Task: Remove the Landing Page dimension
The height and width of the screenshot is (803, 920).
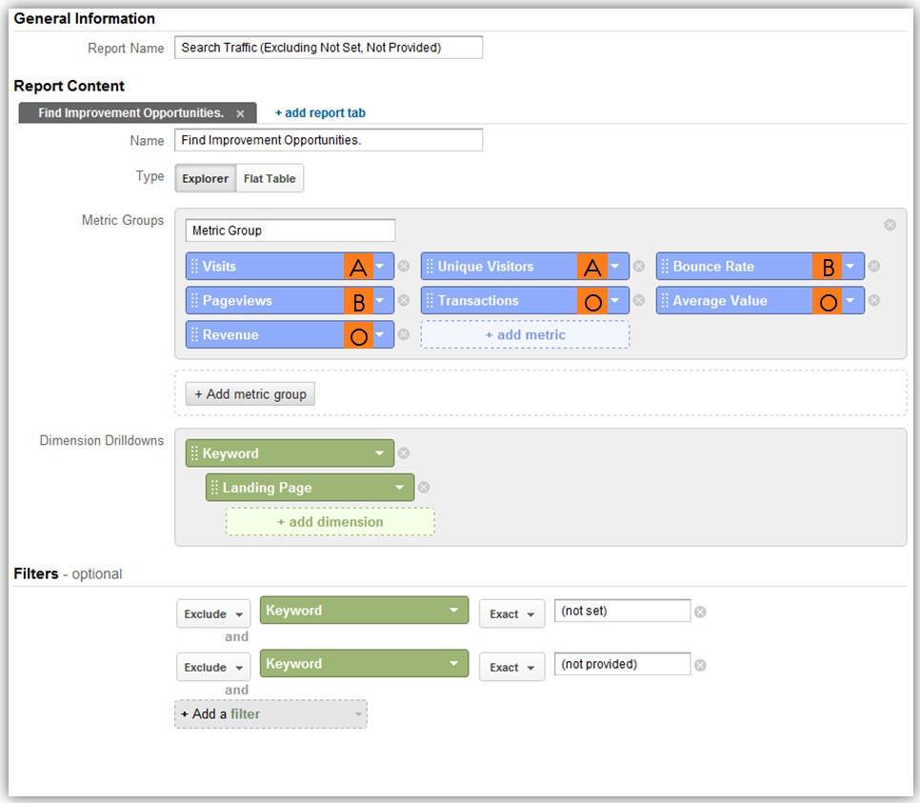Action: (424, 487)
